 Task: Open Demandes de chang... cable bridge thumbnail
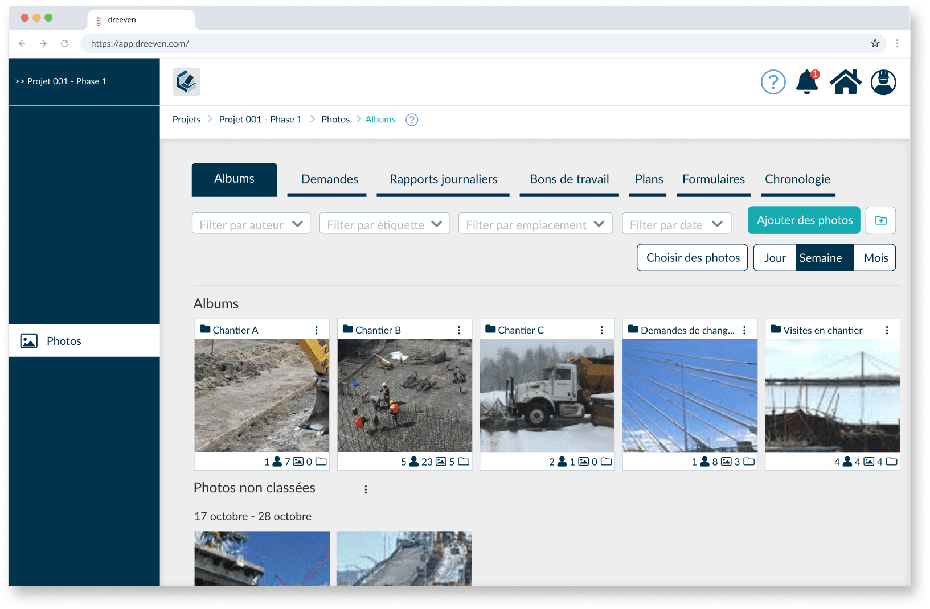coord(690,396)
